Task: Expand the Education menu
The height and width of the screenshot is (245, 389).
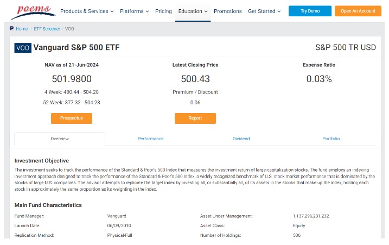Action: click(x=193, y=11)
